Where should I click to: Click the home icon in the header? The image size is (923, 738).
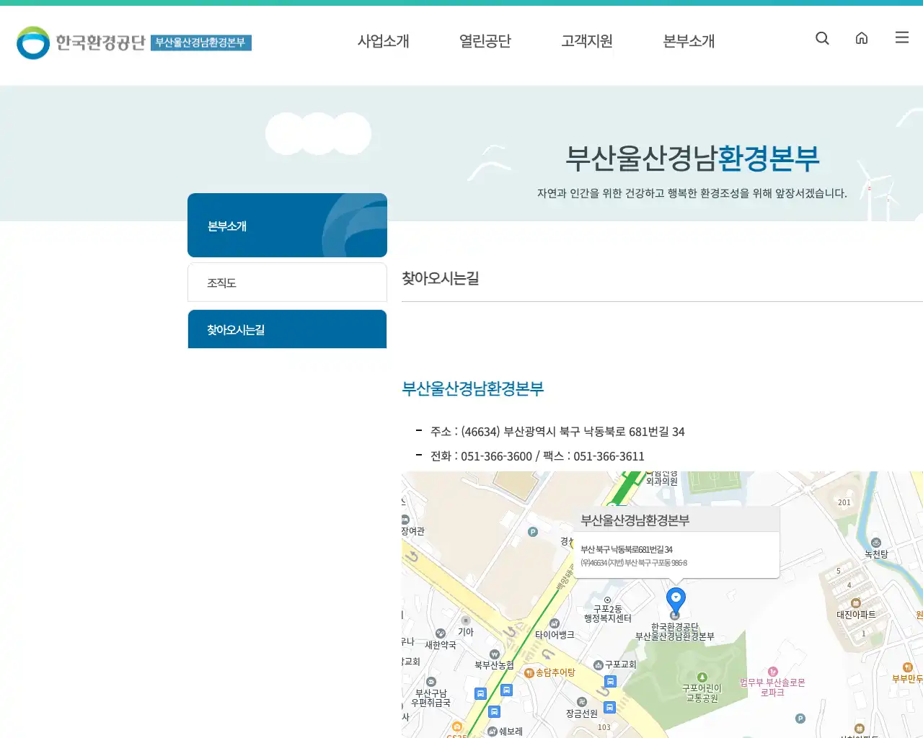(862, 38)
